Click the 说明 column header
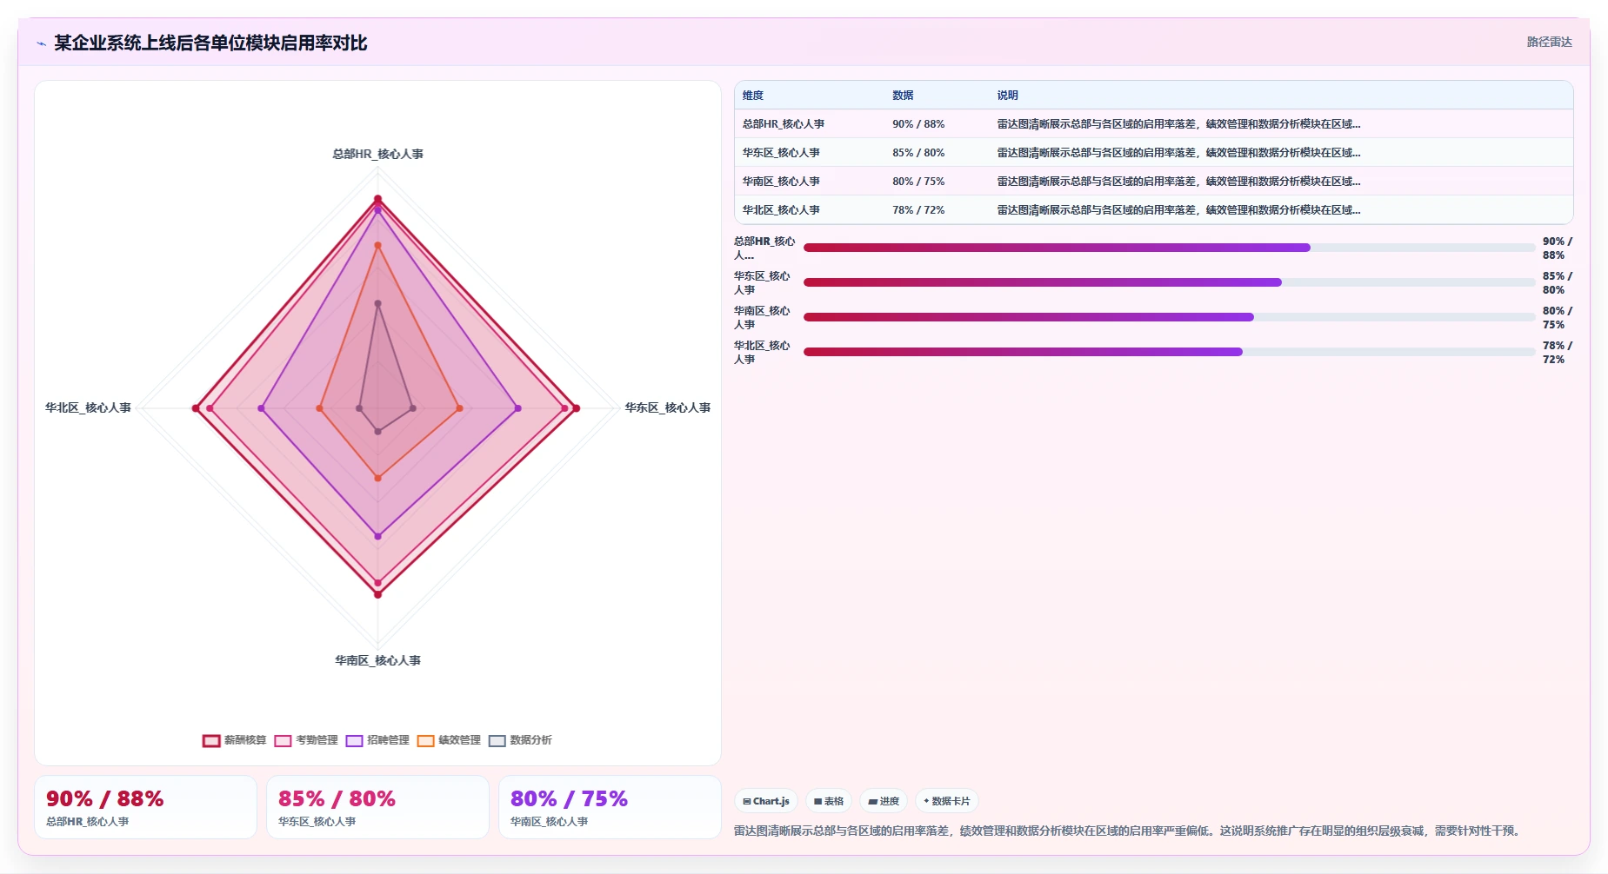 pos(1007,96)
